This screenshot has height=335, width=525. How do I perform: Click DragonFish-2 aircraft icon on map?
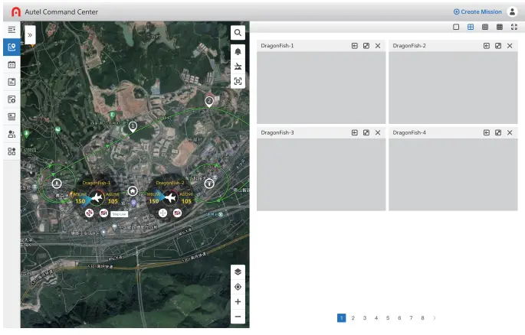pos(170,198)
